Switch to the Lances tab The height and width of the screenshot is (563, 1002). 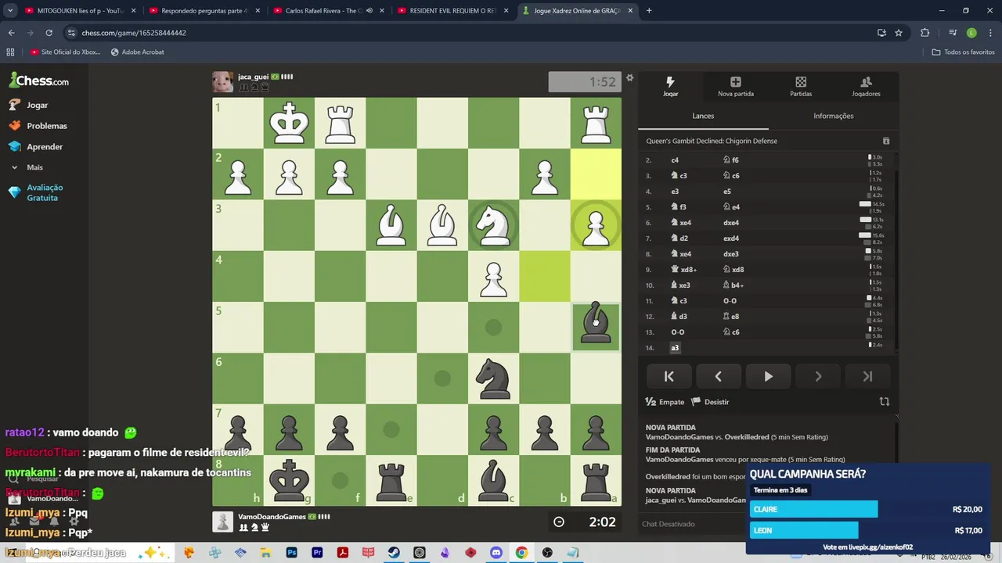(x=703, y=116)
